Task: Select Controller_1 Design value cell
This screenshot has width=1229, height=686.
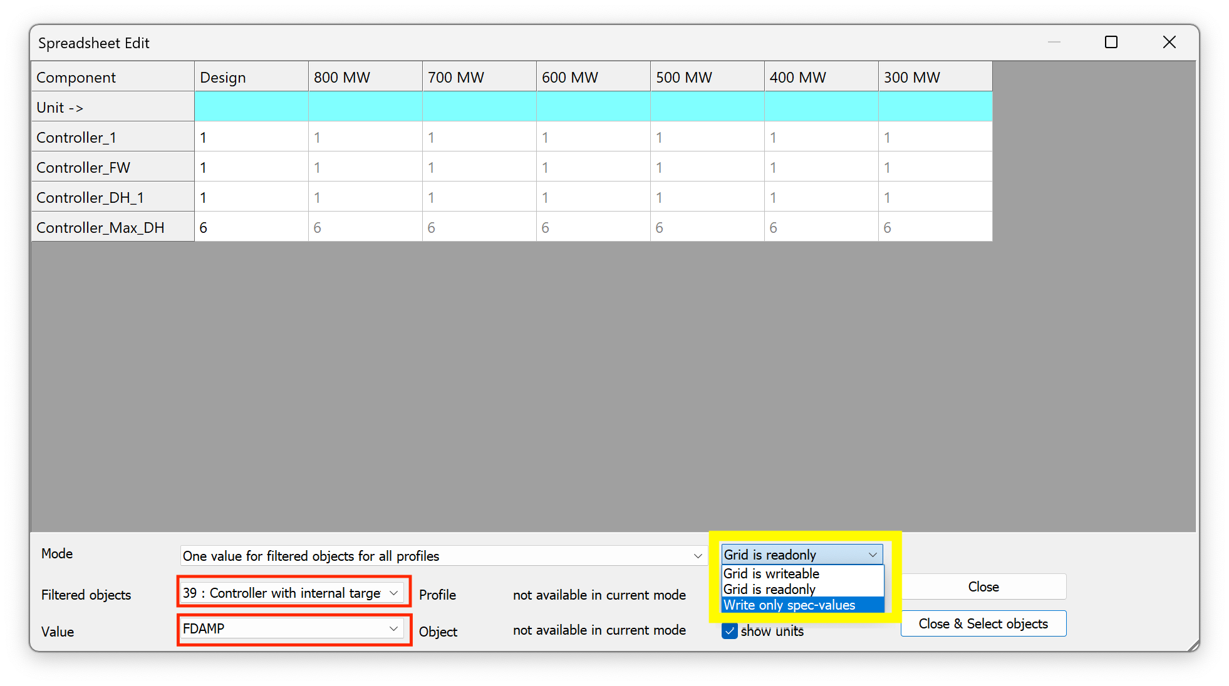Action: 251,137
